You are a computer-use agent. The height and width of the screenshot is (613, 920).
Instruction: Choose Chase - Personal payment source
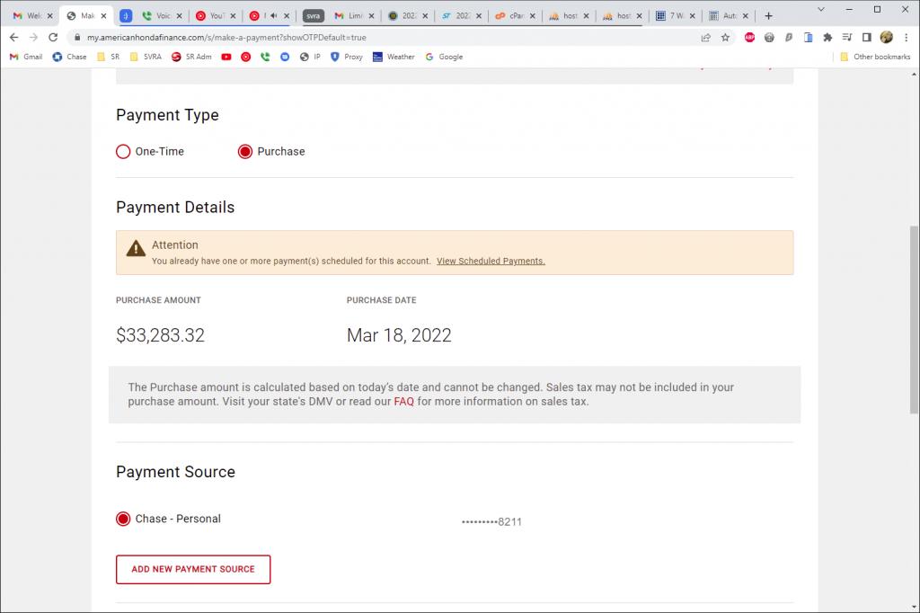click(x=124, y=519)
